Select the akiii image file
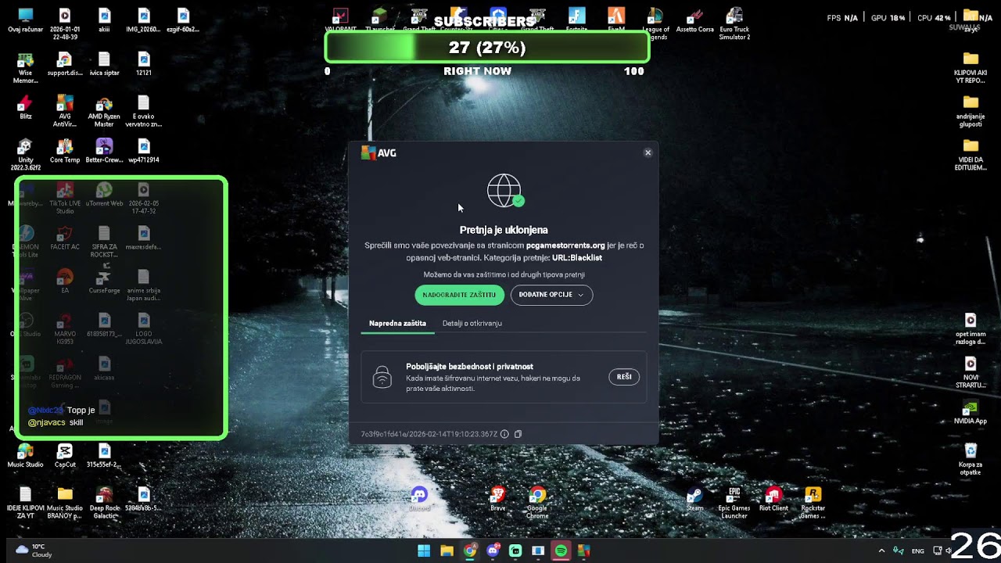The width and height of the screenshot is (1001, 563). coord(104,20)
